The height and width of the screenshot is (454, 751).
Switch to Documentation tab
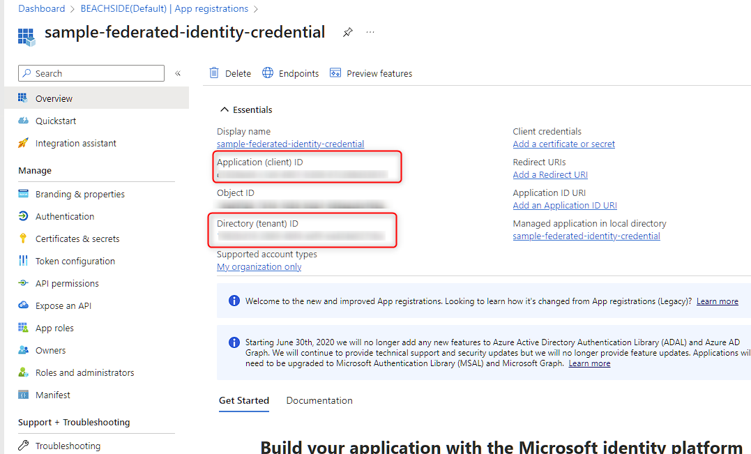(319, 400)
